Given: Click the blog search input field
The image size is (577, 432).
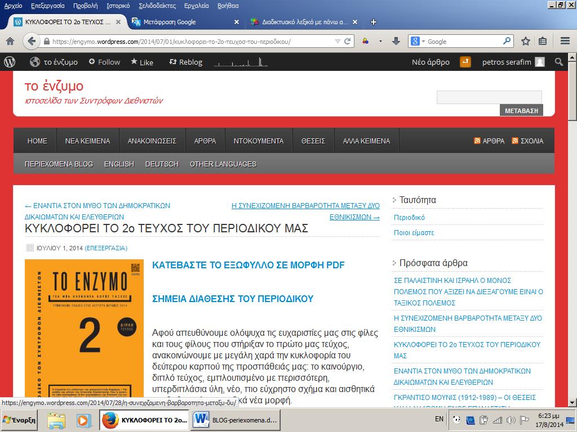Looking at the screenshot, I should tap(489, 97).
